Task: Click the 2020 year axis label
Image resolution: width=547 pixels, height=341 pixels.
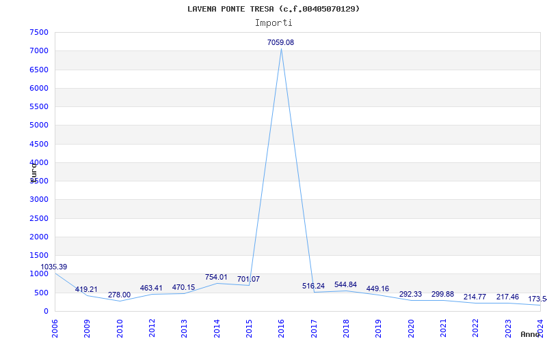Action: click(411, 328)
